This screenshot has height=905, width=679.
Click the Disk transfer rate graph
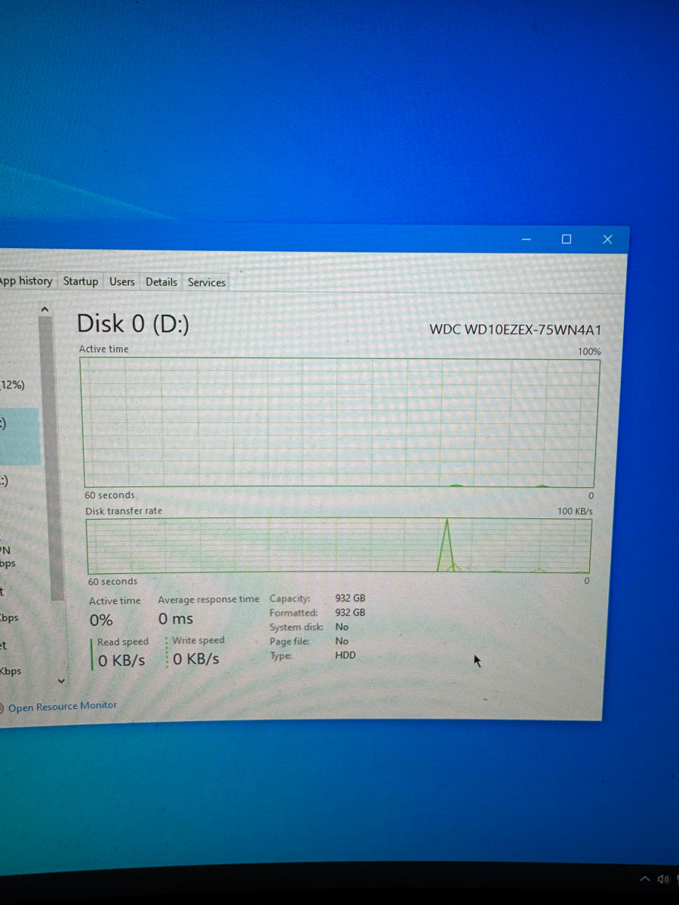click(339, 545)
